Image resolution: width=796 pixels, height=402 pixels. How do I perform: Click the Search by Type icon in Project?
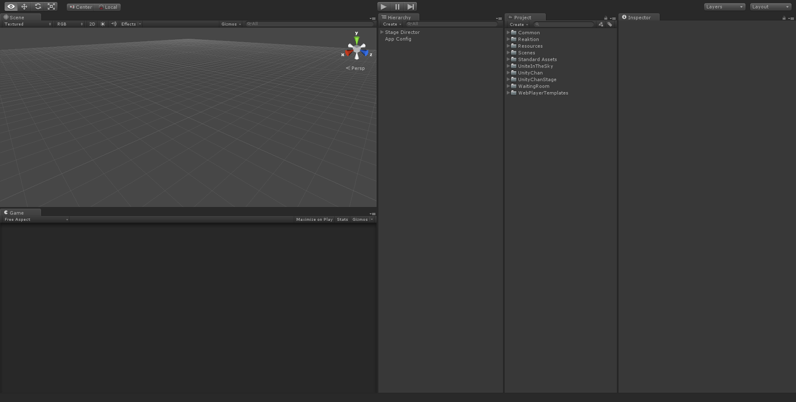coord(601,24)
